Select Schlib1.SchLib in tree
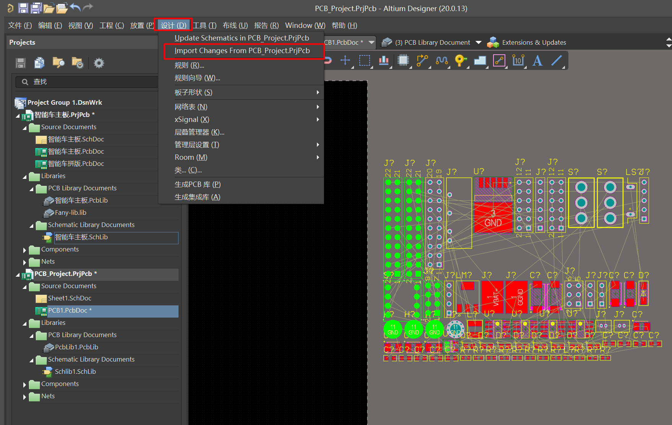The height and width of the screenshot is (425, 672). click(75, 371)
